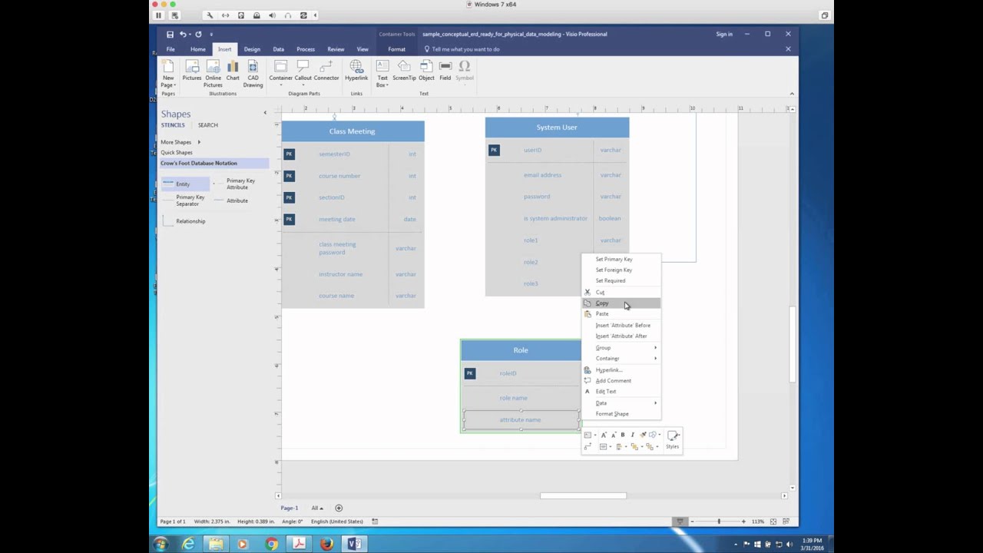Screen dimensions: 983x553
Task: Open Styles in the mini toolbar
Action: (x=673, y=439)
